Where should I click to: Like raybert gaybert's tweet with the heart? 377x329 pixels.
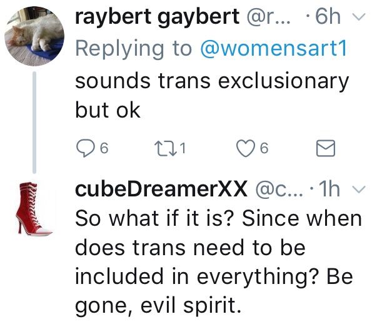[x=248, y=148]
